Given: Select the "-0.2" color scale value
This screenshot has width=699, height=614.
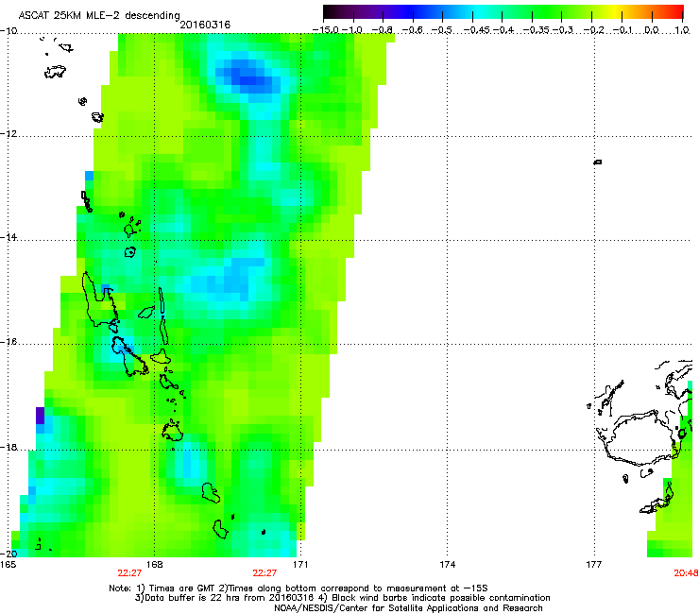Looking at the screenshot, I should pos(594,30).
